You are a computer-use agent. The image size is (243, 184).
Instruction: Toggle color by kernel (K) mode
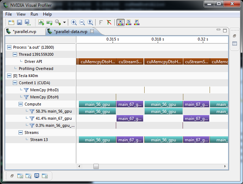tap(120, 22)
